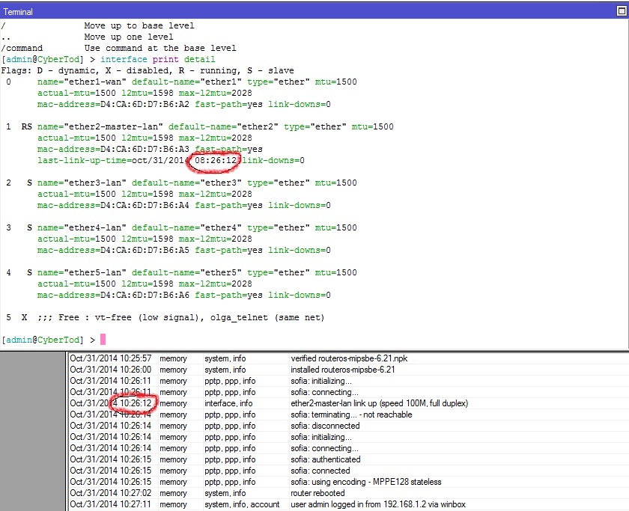Click the Flags legend line

148,70
